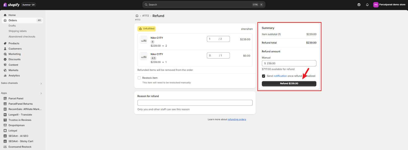Click the Item subtotal (1) label
The height and width of the screenshot is (150, 408).
click(271, 34)
